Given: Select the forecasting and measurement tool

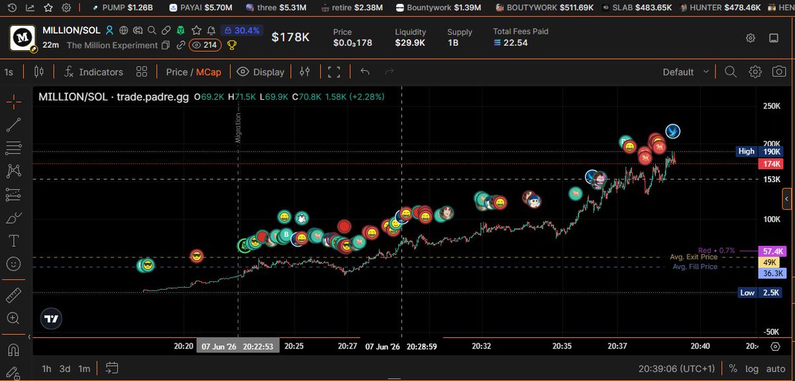Looking at the screenshot, I should tap(13, 194).
